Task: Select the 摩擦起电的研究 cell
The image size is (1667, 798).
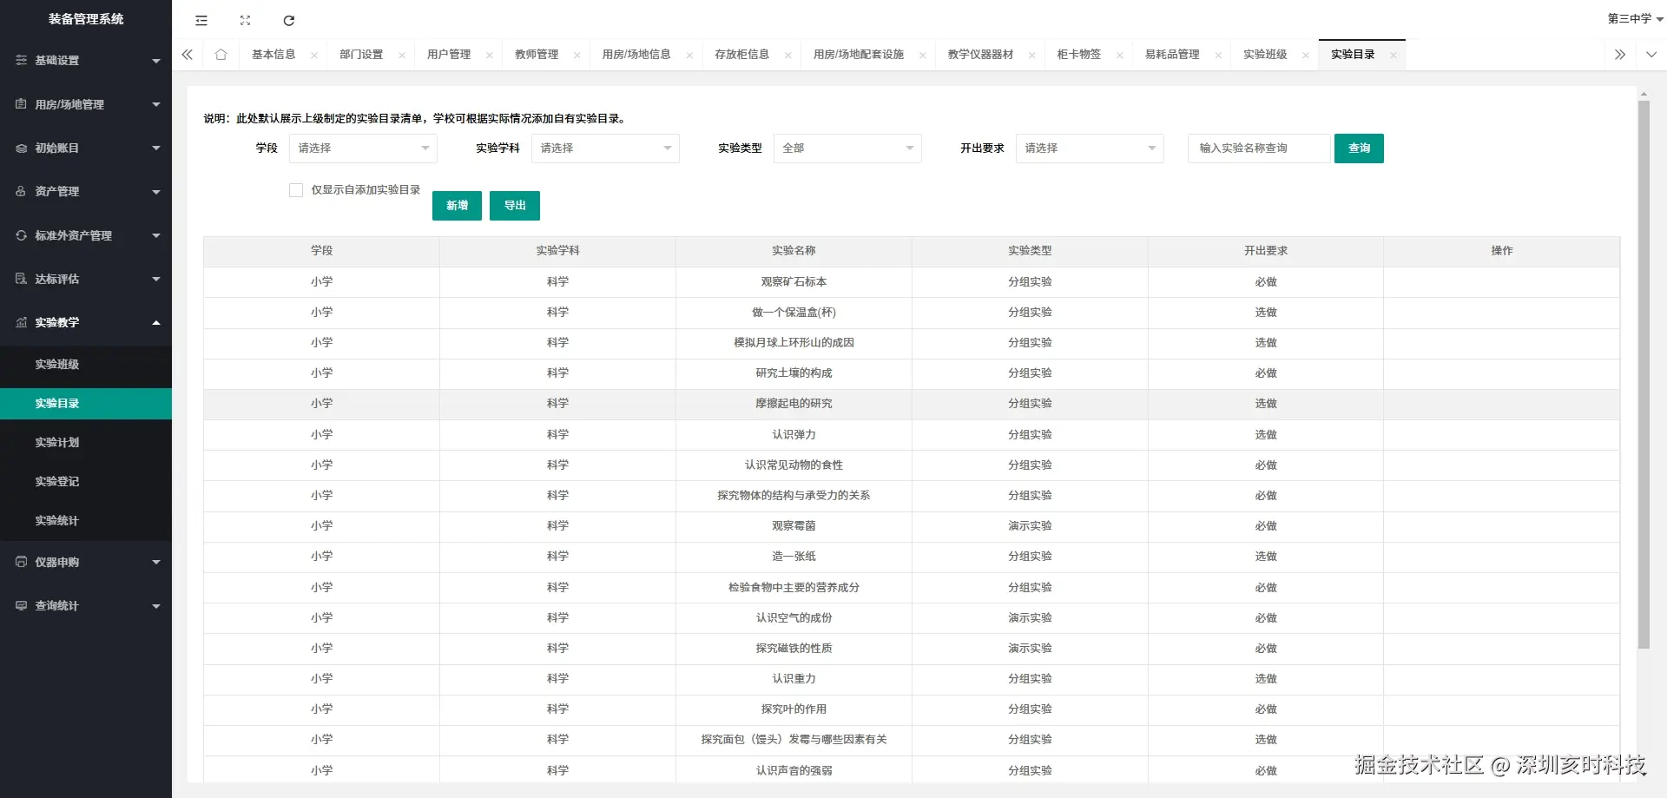Action: (x=794, y=404)
